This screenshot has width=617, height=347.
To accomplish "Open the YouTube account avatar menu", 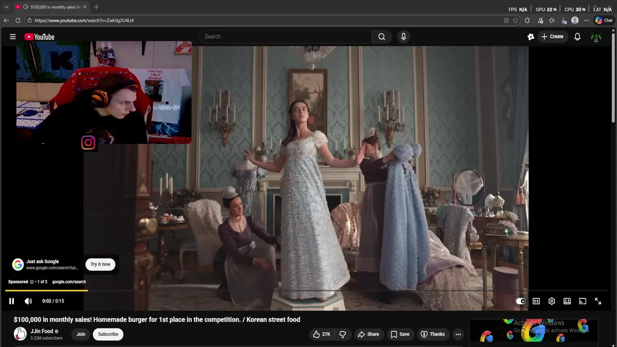I will tap(596, 37).
